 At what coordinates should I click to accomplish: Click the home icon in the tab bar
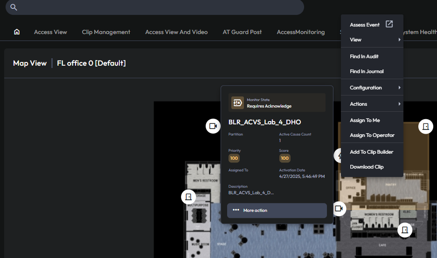click(17, 32)
